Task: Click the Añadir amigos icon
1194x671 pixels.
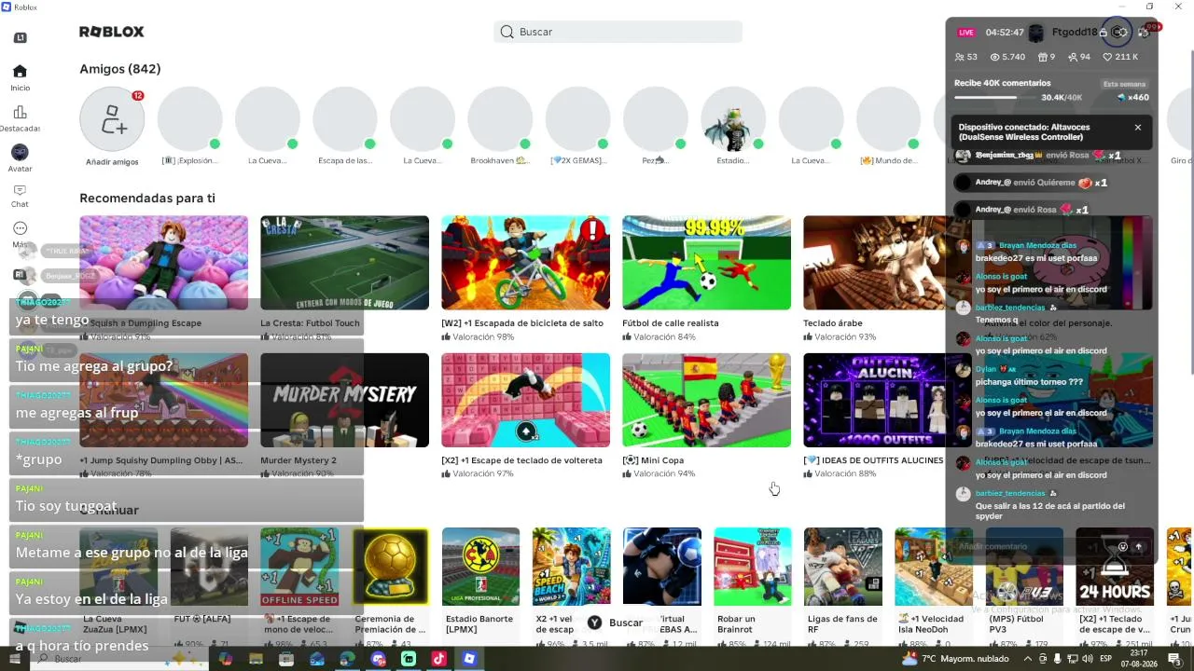Action: tap(112, 119)
